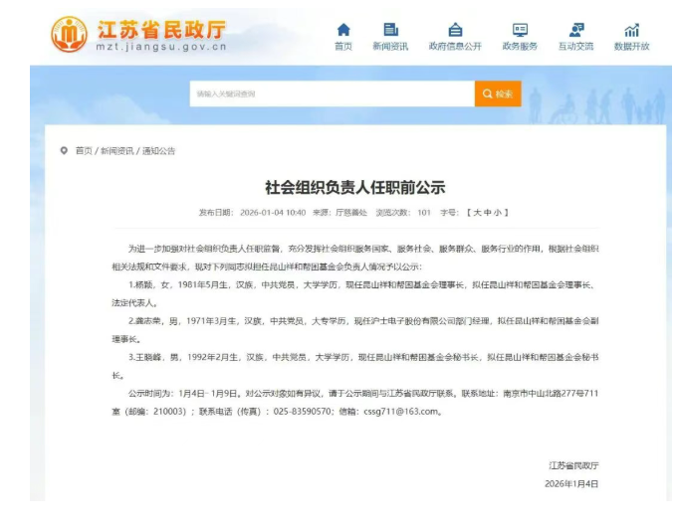Click the 江苏省民政厅 emblem logo
Screen dimensions: 678x532
pos(69,35)
